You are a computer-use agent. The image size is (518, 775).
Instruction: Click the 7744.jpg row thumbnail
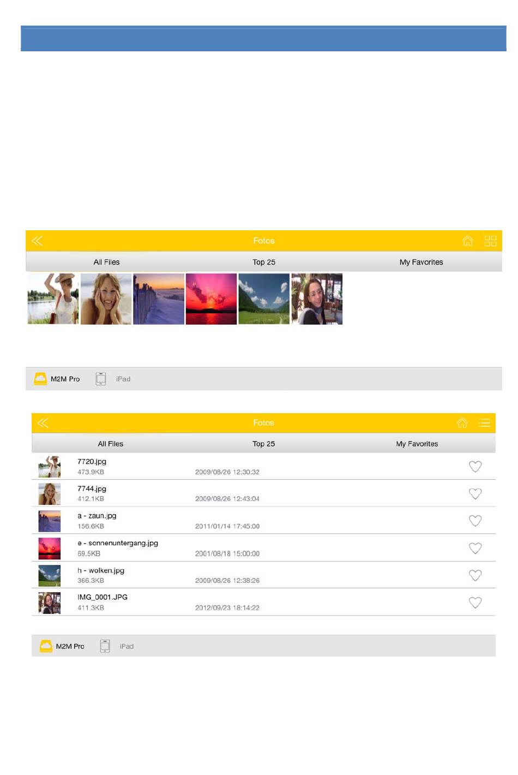coord(49,494)
